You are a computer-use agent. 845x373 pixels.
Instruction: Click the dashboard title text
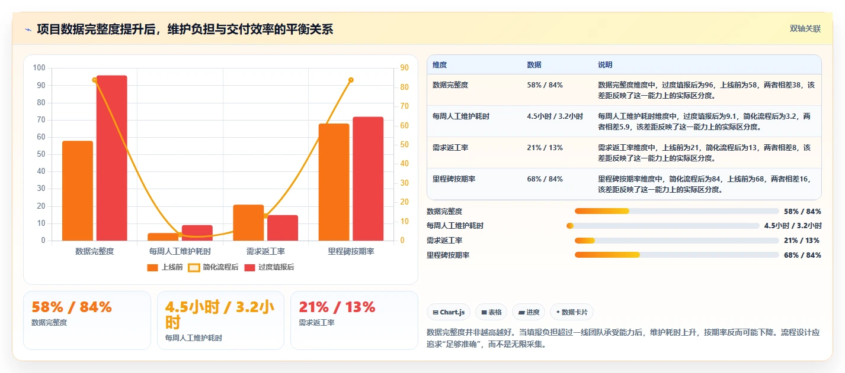click(185, 29)
